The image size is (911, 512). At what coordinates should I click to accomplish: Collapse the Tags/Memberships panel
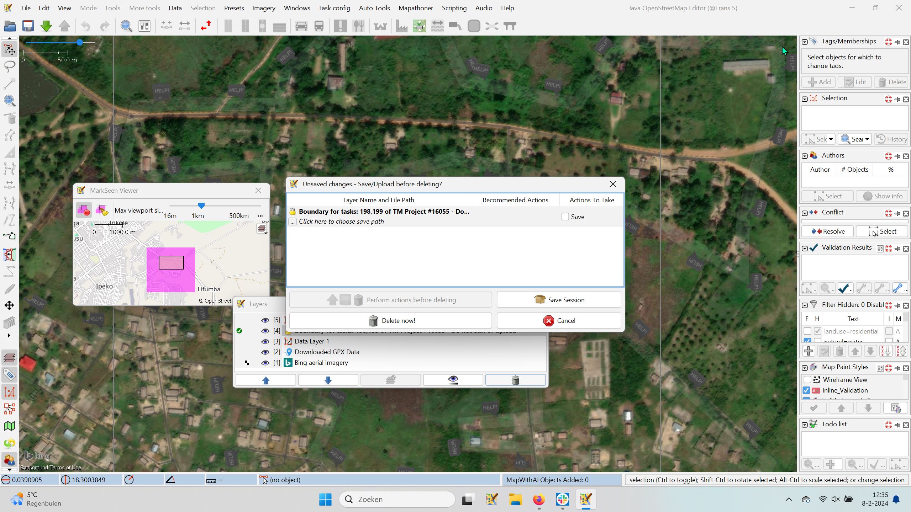pos(805,42)
